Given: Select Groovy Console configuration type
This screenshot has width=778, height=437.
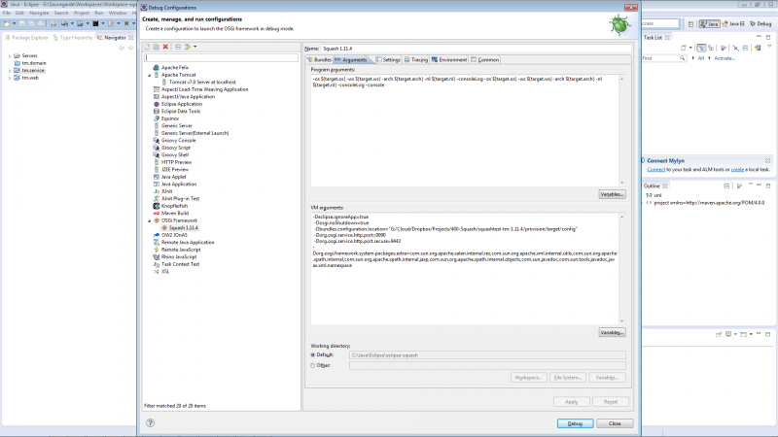Looking at the screenshot, I should [x=178, y=140].
